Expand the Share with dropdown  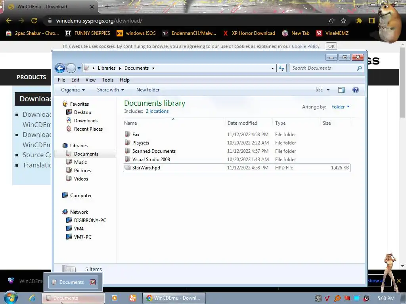[x=111, y=90]
